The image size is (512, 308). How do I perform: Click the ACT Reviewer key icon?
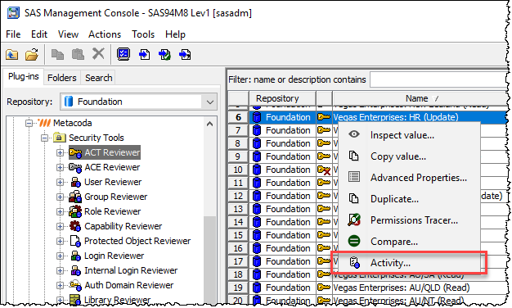tap(75, 152)
